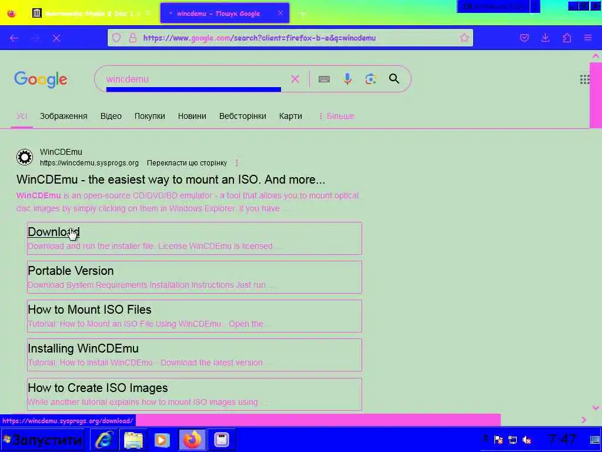Screen dimensions: 602x452
Task: Open the on-screen keyboard input tool
Action: pyautogui.click(x=324, y=79)
